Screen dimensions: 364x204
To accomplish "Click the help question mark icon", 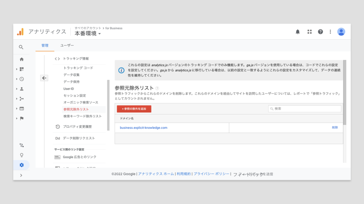I will [320, 32].
